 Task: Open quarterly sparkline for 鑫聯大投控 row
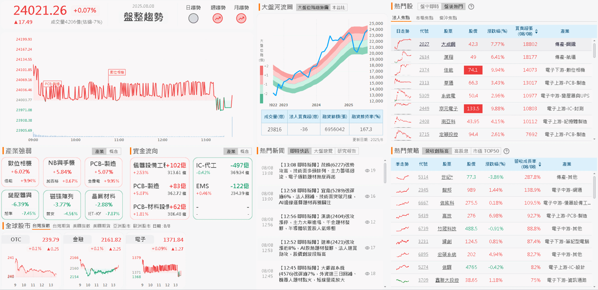point(403,280)
